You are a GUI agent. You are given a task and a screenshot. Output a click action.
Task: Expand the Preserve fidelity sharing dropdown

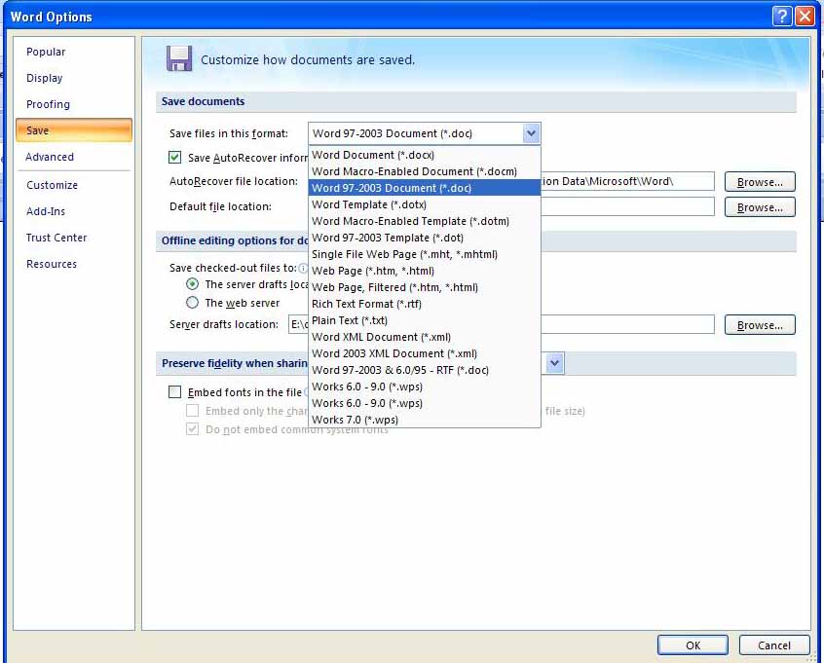554,363
